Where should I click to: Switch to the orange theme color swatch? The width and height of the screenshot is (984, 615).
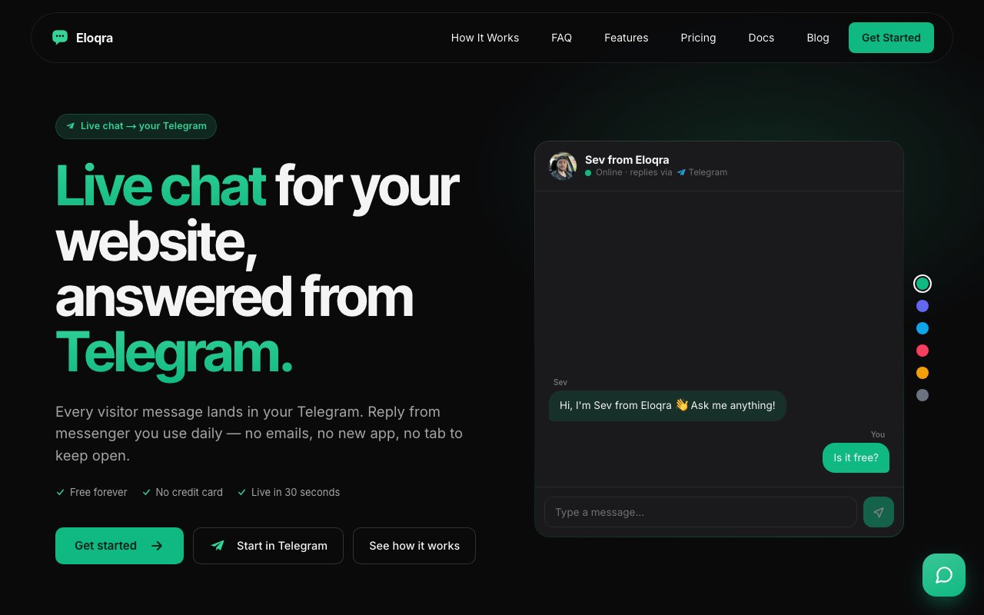[x=922, y=373]
